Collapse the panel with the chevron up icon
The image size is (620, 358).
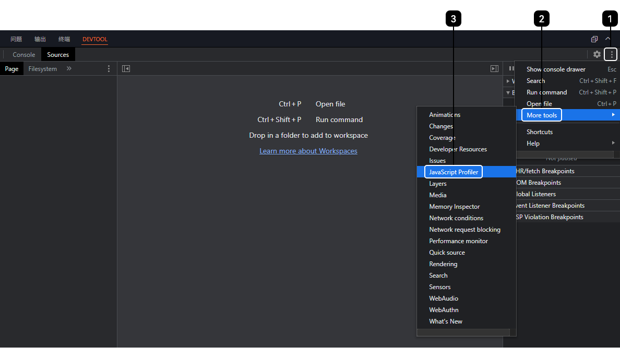[x=608, y=39]
